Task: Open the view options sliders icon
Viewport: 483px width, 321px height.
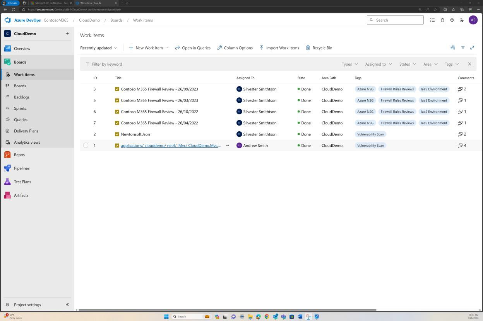Action: click(453, 48)
